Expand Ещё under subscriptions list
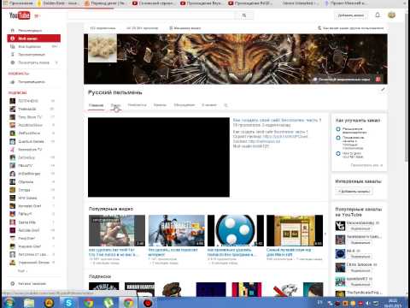This screenshot has width=410, height=308. click(x=22, y=271)
